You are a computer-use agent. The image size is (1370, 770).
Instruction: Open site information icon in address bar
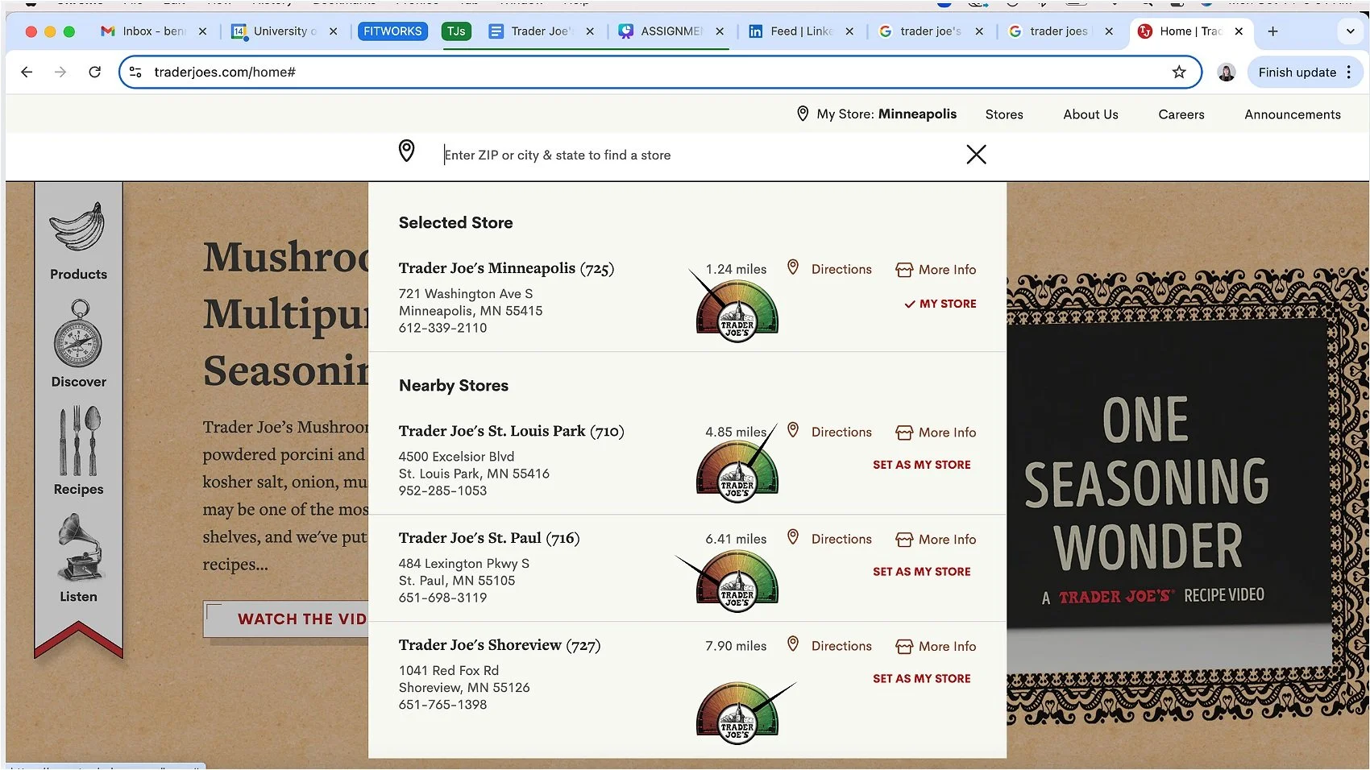coord(135,72)
